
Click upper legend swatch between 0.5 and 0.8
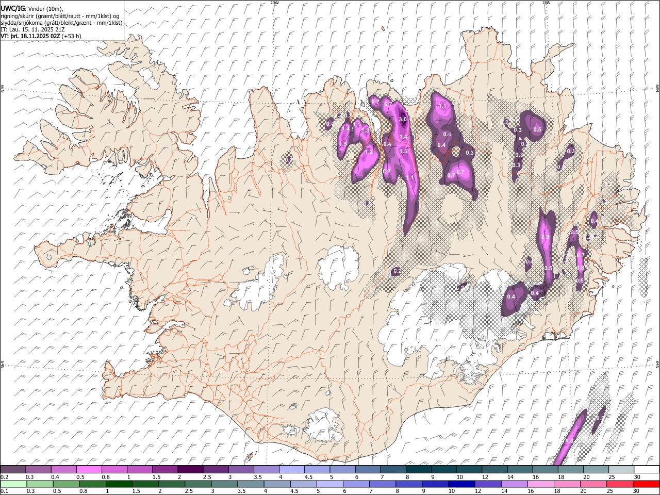click(89, 469)
